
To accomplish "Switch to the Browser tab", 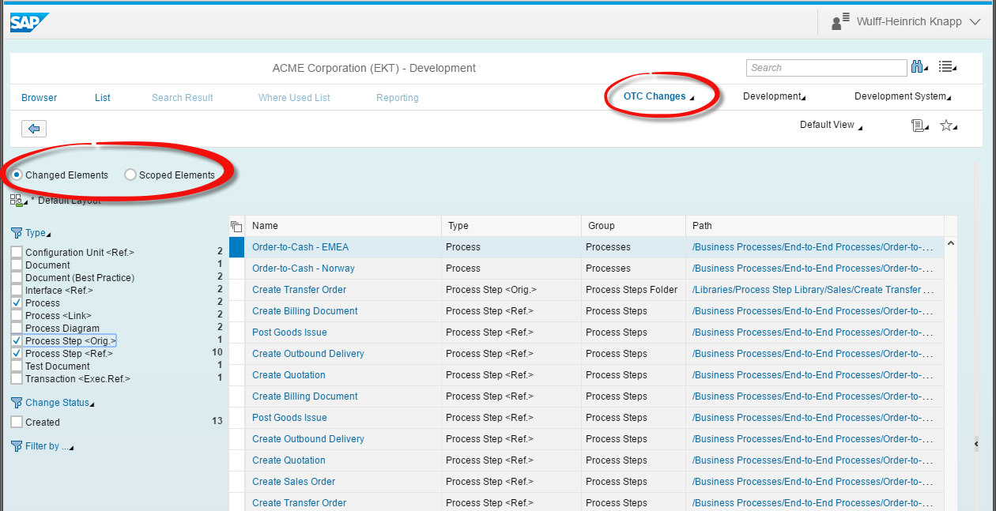I will click(x=40, y=98).
